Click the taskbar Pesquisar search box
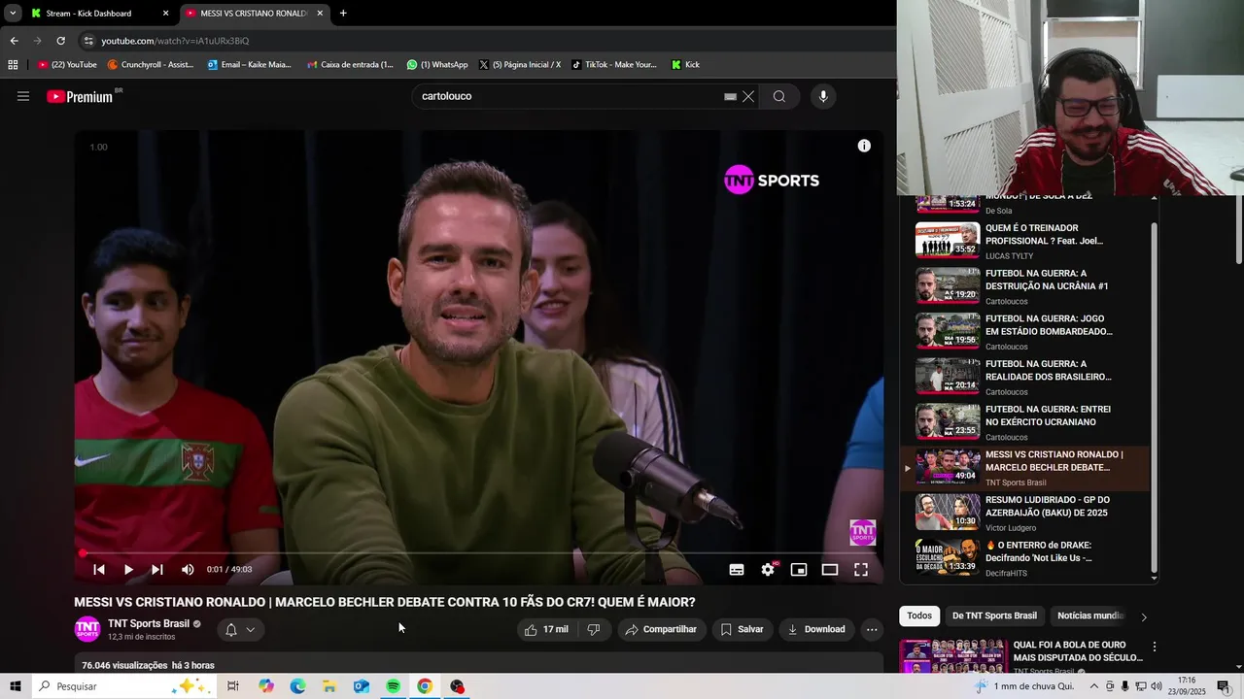Viewport: 1244px width, 699px height. (x=122, y=686)
